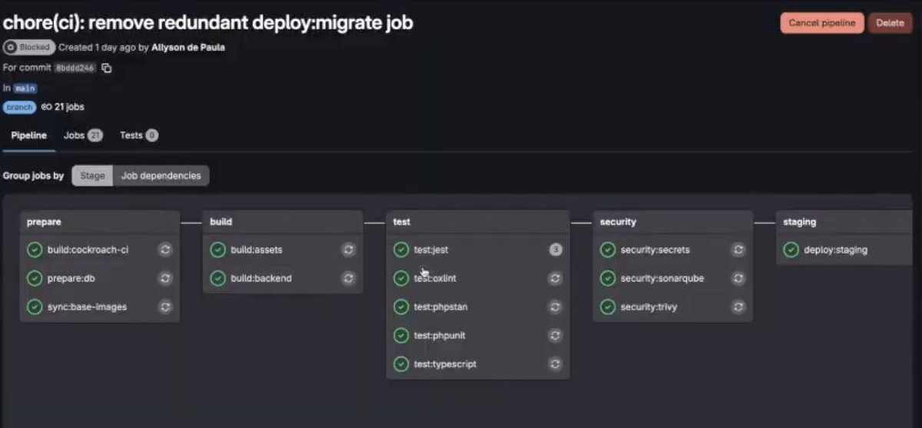The height and width of the screenshot is (428, 922).
Task: Retry the test:oxlint job
Action: [556, 278]
